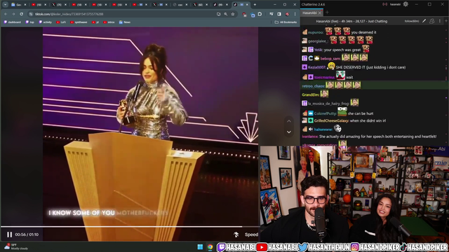
Task: Switch to the X tab labeled (60)
Action: [x=201, y=5]
